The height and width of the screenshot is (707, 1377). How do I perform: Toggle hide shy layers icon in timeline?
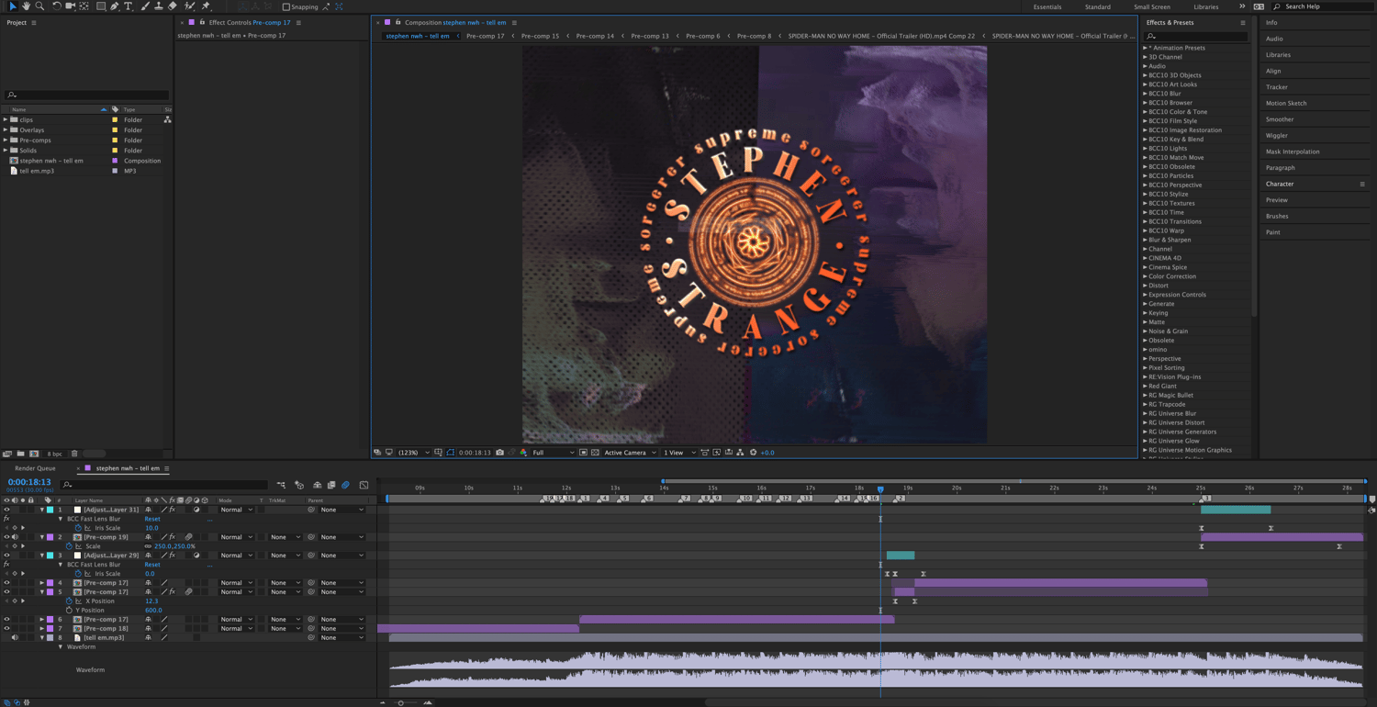(317, 485)
